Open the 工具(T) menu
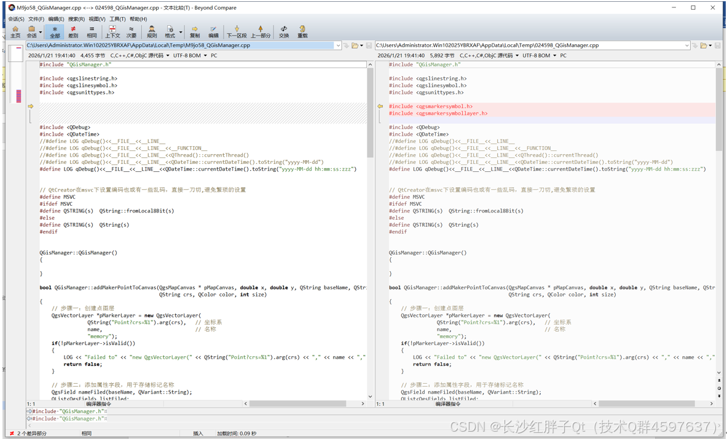Screen dimensions: 727x439 click(117, 19)
